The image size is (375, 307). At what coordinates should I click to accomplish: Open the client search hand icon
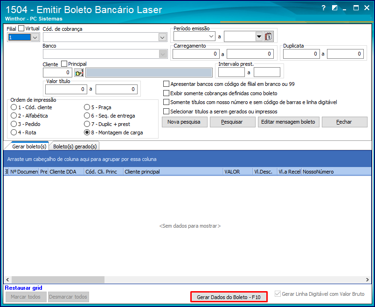[79, 72]
